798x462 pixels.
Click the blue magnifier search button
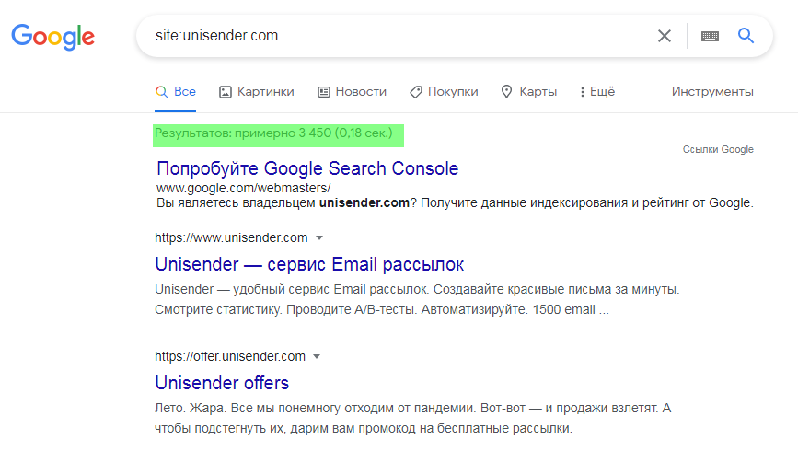coord(746,36)
